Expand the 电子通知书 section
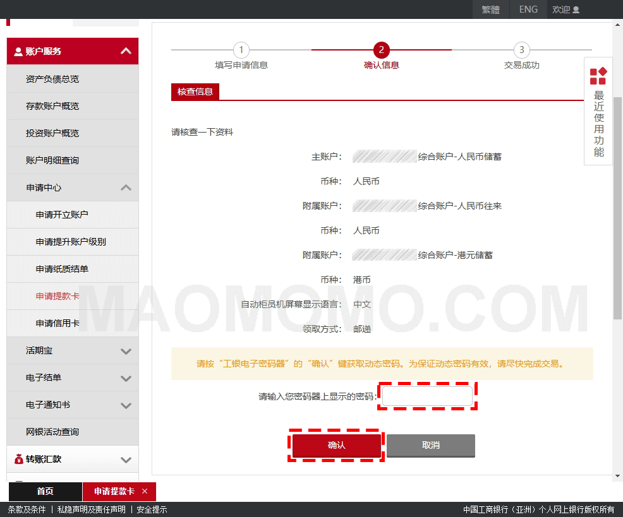Screen dimensions: 623x517 (126, 405)
